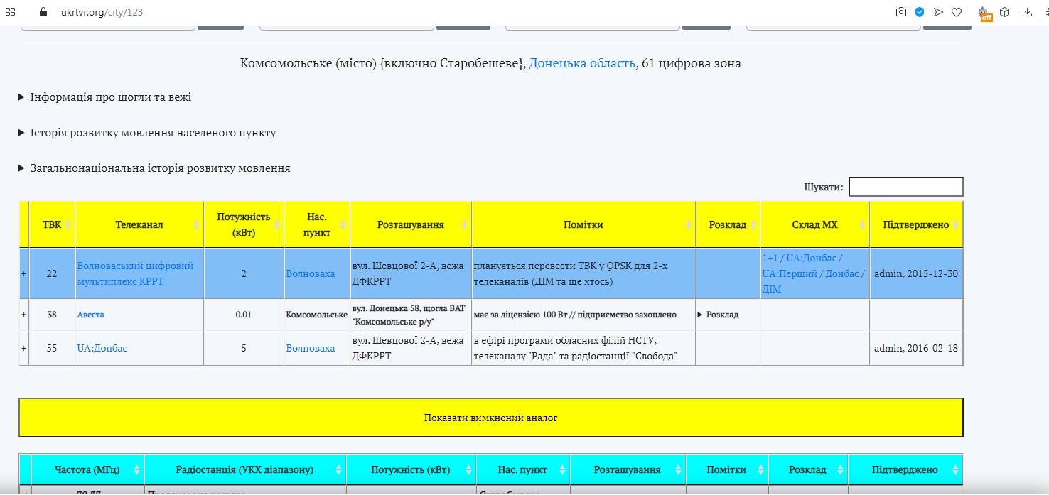The image size is (1049, 495).
Task: Expand row details with plus for ТВК 22
Action: (24, 274)
